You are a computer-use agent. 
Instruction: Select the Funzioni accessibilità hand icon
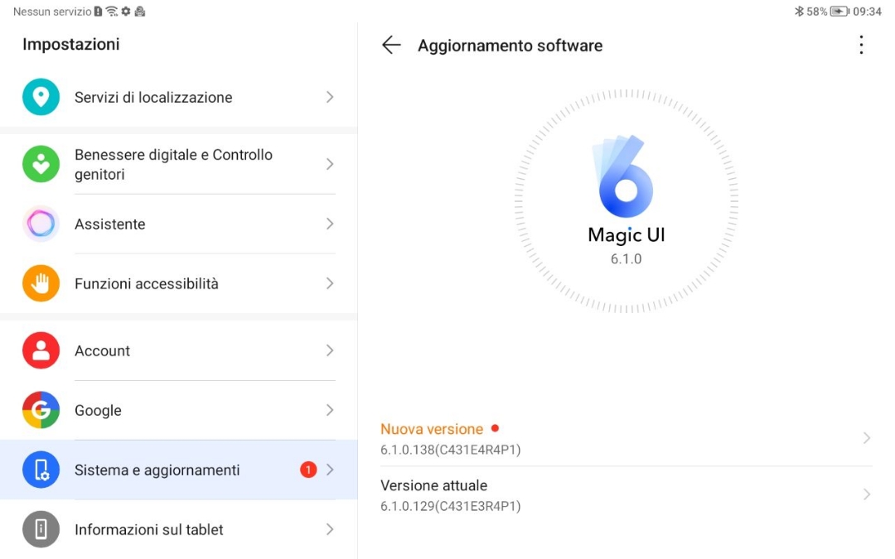pos(41,283)
